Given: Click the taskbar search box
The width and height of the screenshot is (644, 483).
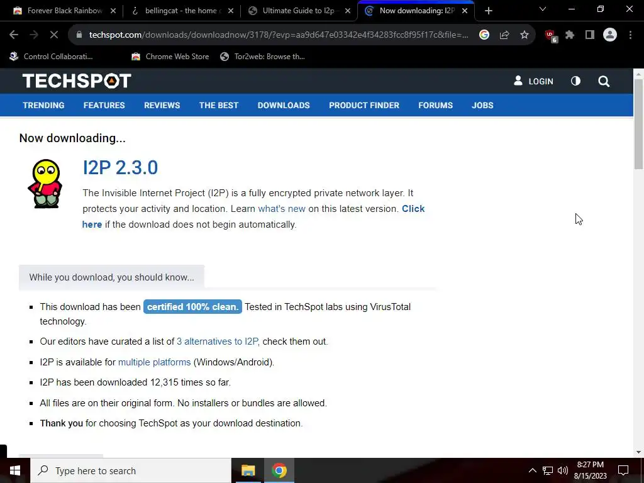Looking at the screenshot, I should pyautogui.click(x=131, y=470).
